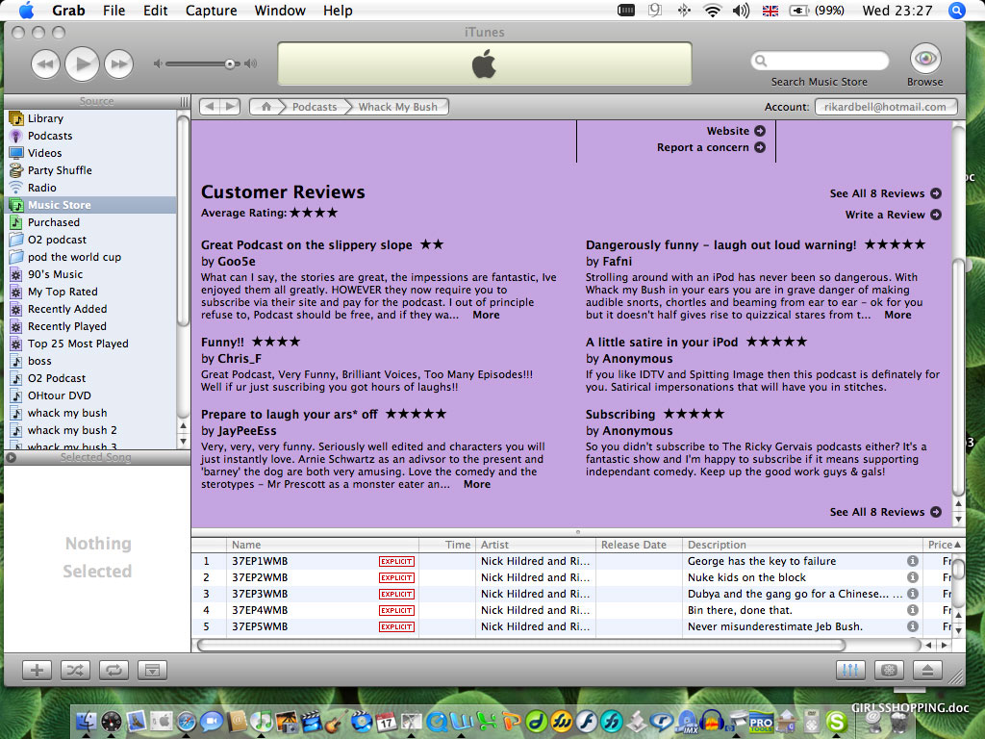Select the 'whack my bush 2' playlist

[72, 430]
